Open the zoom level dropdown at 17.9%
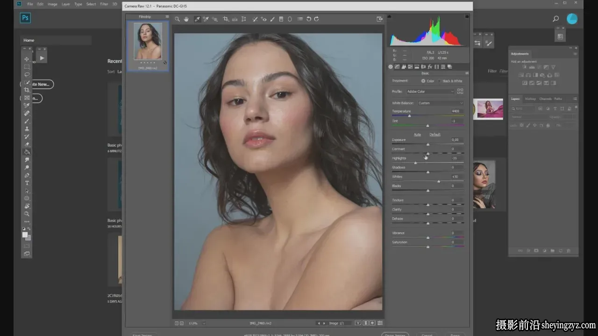The width and height of the screenshot is (598, 336). coord(197,323)
